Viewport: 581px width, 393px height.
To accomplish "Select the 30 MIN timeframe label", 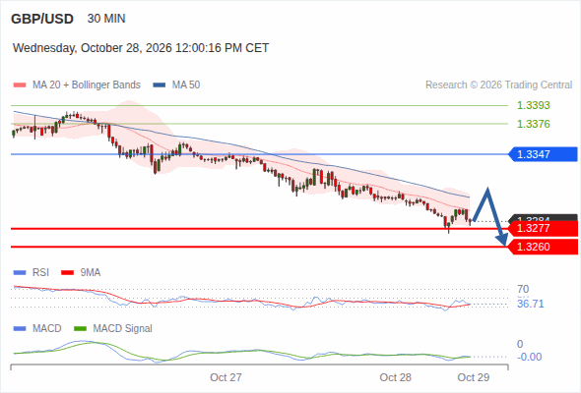I will [106, 19].
